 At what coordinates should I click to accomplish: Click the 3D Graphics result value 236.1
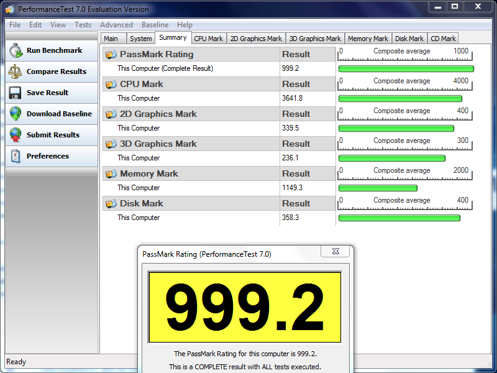coord(290,158)
